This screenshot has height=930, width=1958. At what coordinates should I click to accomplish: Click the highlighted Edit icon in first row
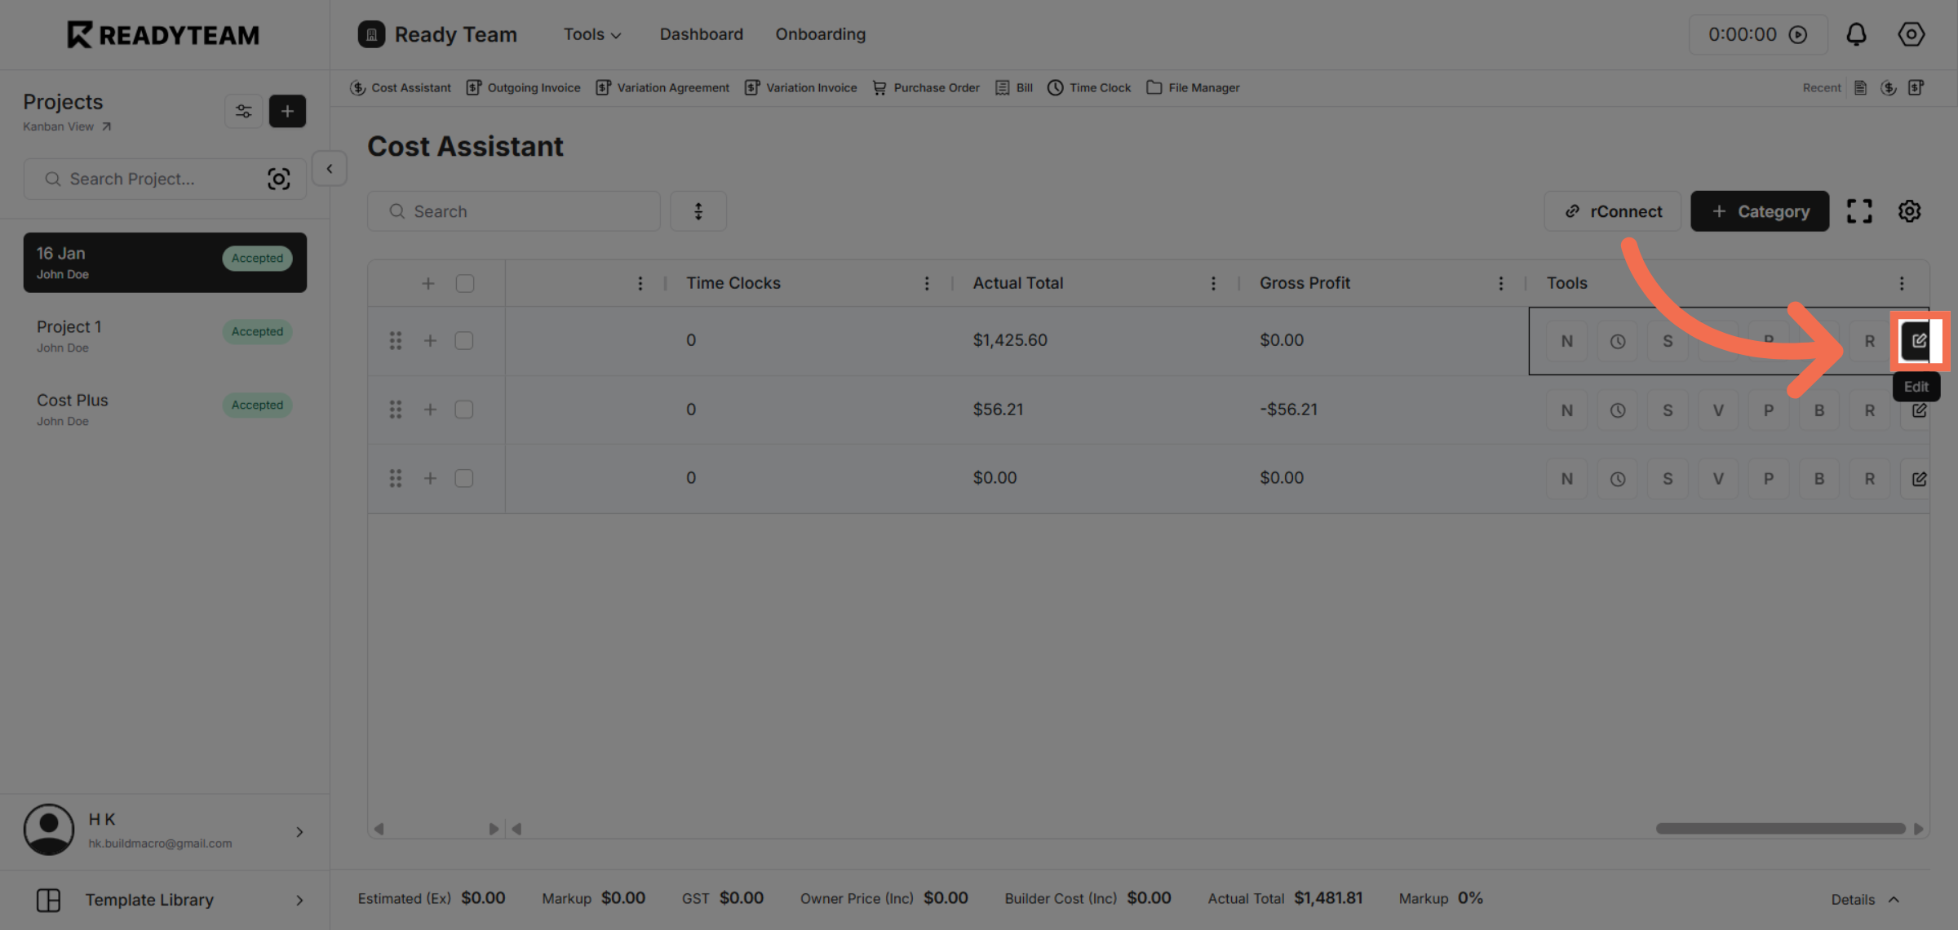click(x=1918, y=340)
